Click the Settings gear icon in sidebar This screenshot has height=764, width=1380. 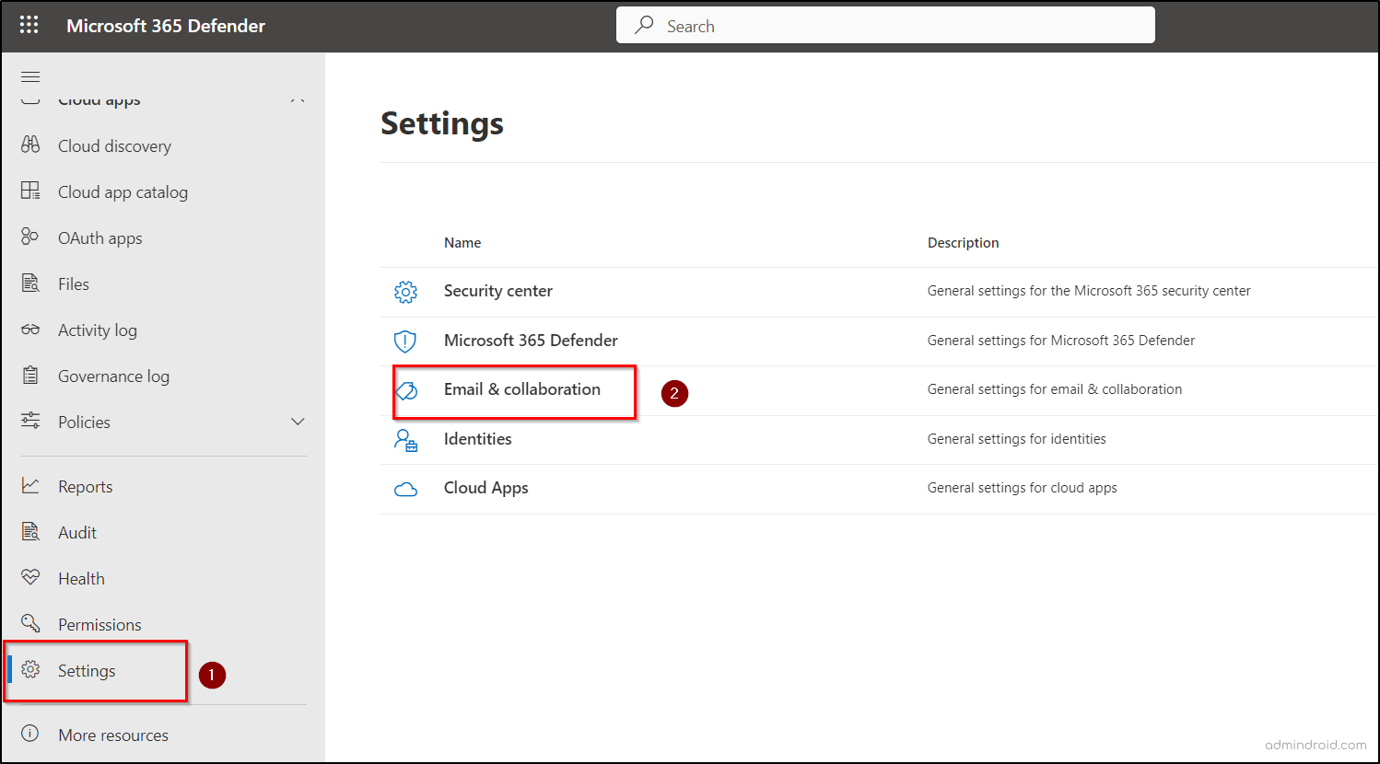pyautogui.click(x=30, y=669)
